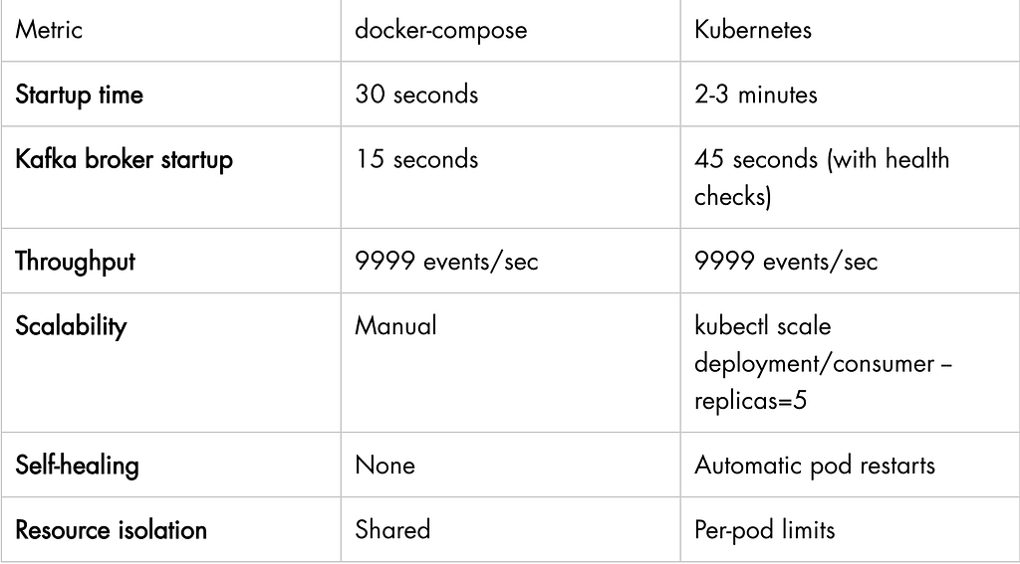Select the kubectl scale deployment cell
The width and height of the screenshot is (1020, 564).
pyautogui.click(x=850, y=362)
